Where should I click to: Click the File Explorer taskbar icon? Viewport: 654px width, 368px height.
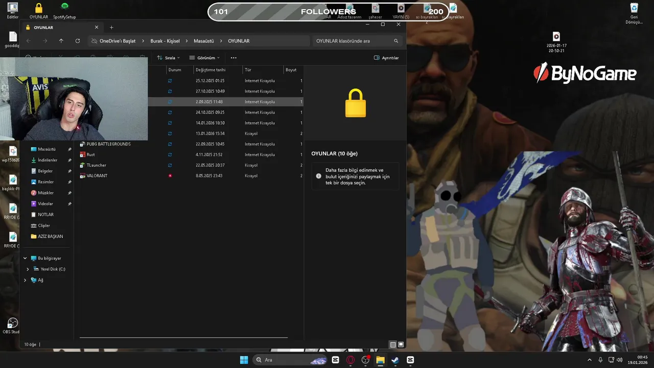coord(380,360)
